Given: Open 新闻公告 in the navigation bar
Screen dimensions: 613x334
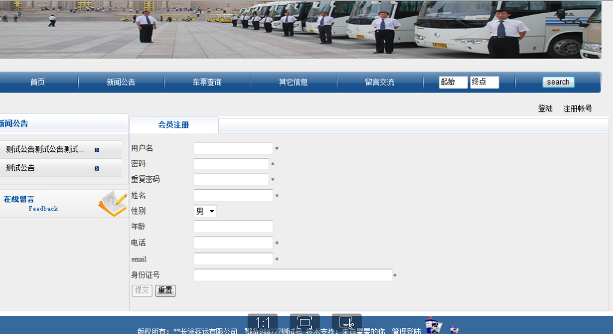Looking at the screenshot, I should click(x=121, y=82).
